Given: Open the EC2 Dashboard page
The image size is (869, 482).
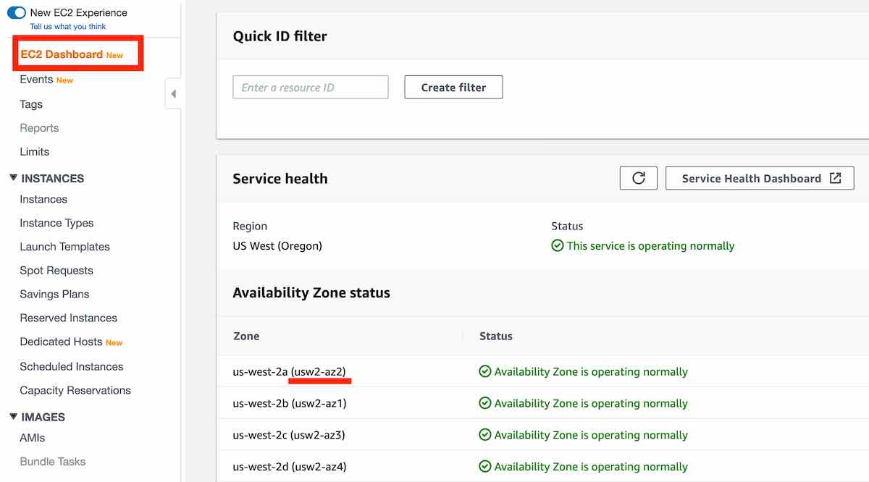Looking at the screenshot, I should click(x=62, y=54).
